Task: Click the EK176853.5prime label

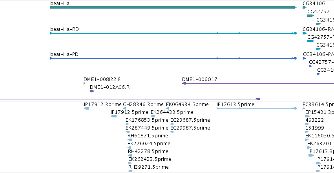Action: click(x=147, y=120)
